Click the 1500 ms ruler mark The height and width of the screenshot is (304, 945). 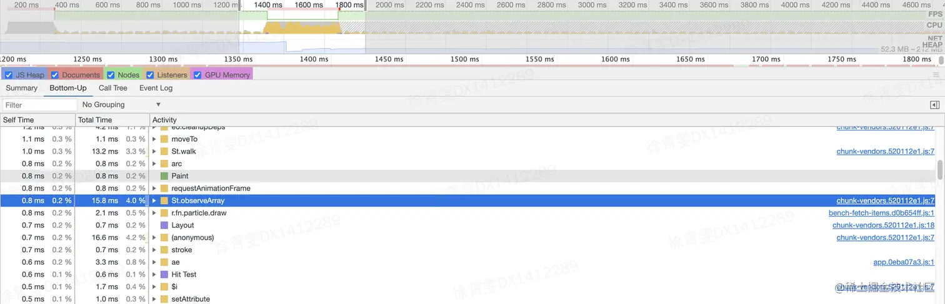(x=464, y=59)
